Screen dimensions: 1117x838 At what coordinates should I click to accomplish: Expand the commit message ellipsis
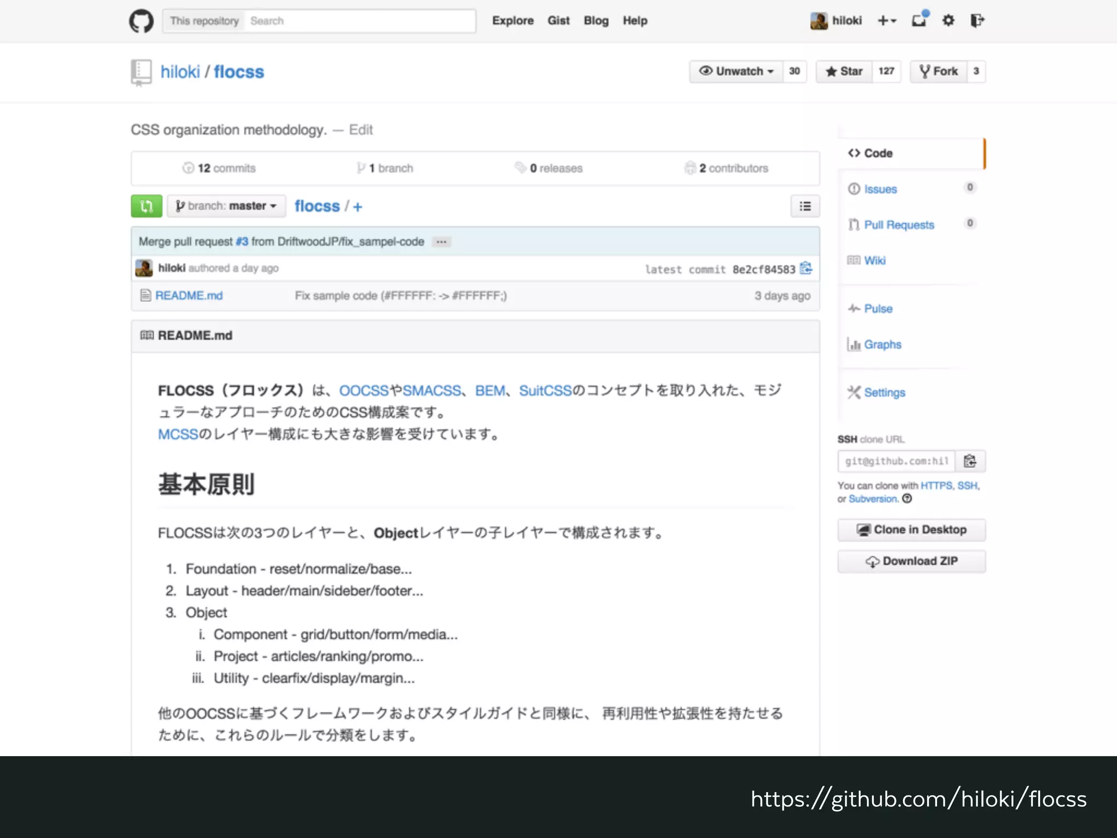pos(441,242)
